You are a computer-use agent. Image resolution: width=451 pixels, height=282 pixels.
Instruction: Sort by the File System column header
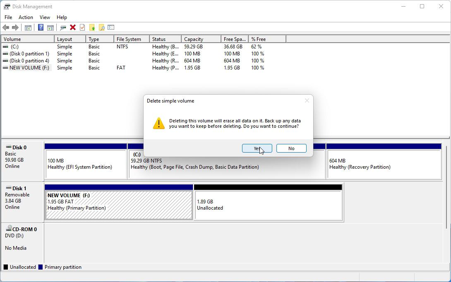[x=132, y=39]
